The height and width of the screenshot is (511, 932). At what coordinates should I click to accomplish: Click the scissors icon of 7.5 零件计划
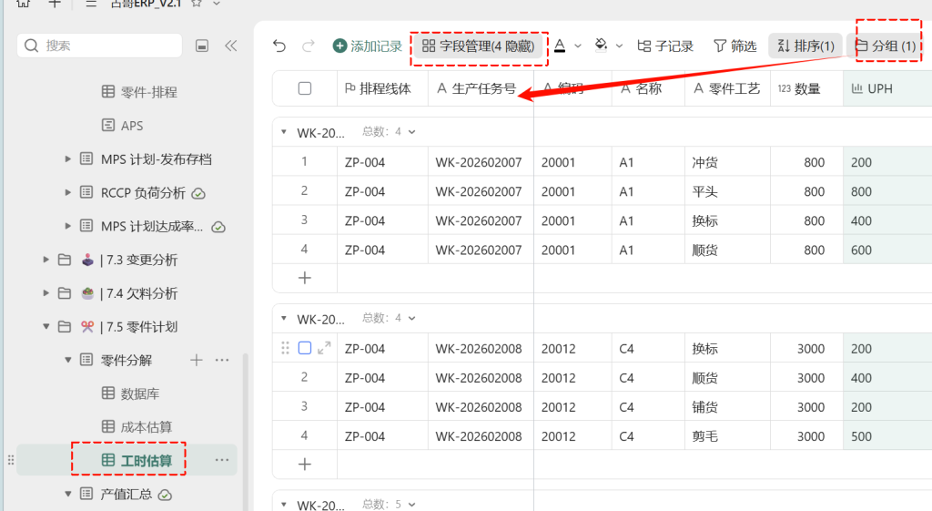(x=87, y=327)
